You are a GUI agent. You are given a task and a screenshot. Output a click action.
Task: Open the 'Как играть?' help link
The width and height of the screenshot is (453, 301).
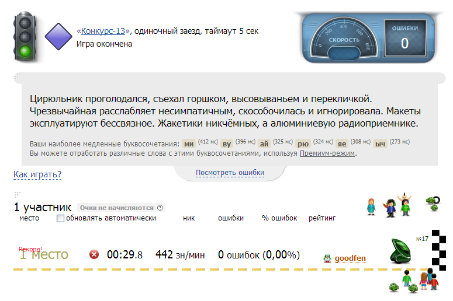point(37,174)
